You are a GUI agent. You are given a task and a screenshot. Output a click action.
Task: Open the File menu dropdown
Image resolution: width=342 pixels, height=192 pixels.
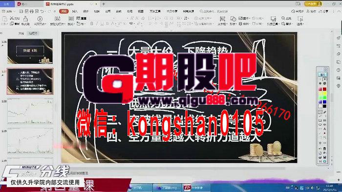[x=9, y=11]
